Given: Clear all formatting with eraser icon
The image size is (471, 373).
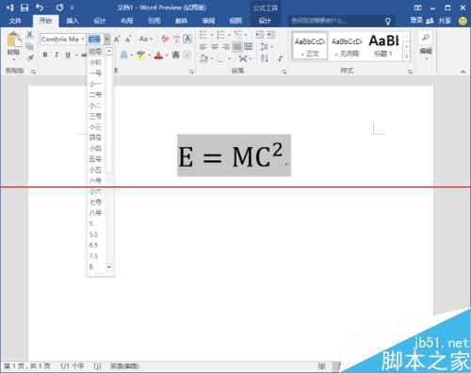Looking at the screenshot, I should (165, 39).
